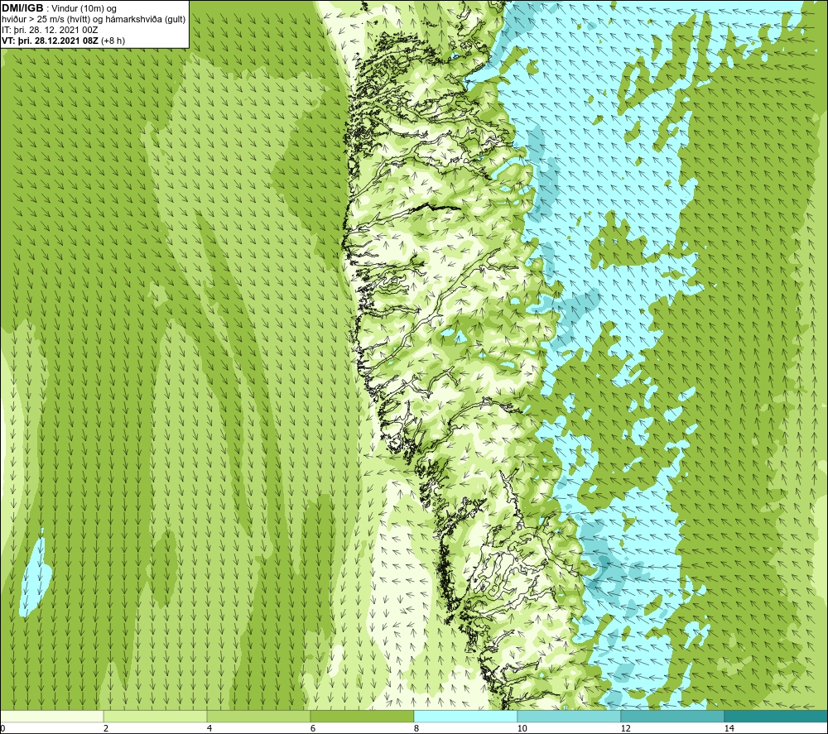Click the '4' scale label
828x734 pixels.
pos(209,728)
